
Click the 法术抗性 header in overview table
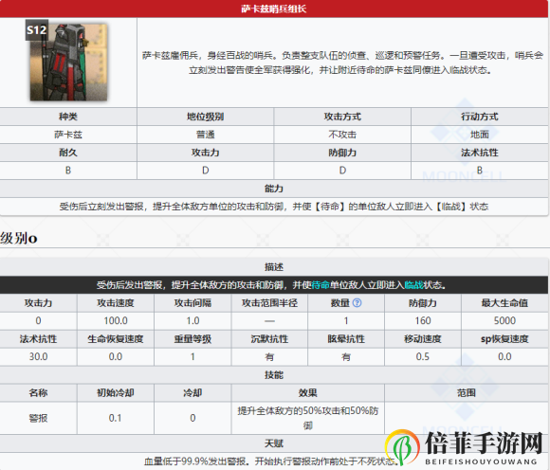[480, 153]
